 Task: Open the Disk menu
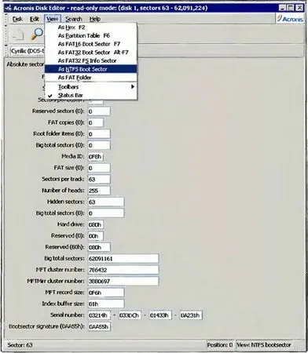coord(17,19)
